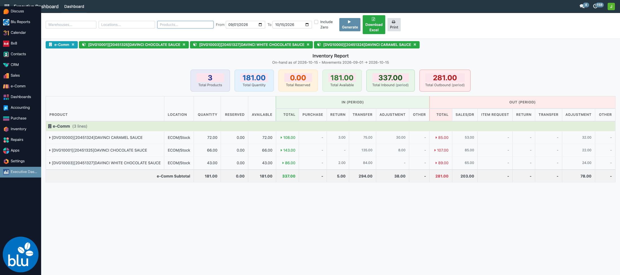Viewport: 620px width, 275px height.
Task: Focus the Products filter field
Action: (x=185, y=25)
